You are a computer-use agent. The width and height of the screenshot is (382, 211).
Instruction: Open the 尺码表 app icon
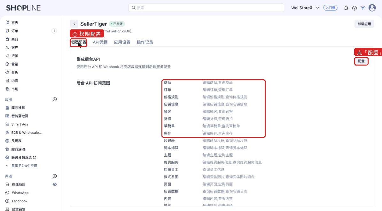click(7, 141)
